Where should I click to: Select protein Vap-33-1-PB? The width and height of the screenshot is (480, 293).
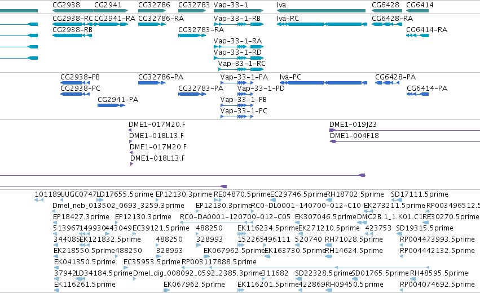tap(243, 100)
